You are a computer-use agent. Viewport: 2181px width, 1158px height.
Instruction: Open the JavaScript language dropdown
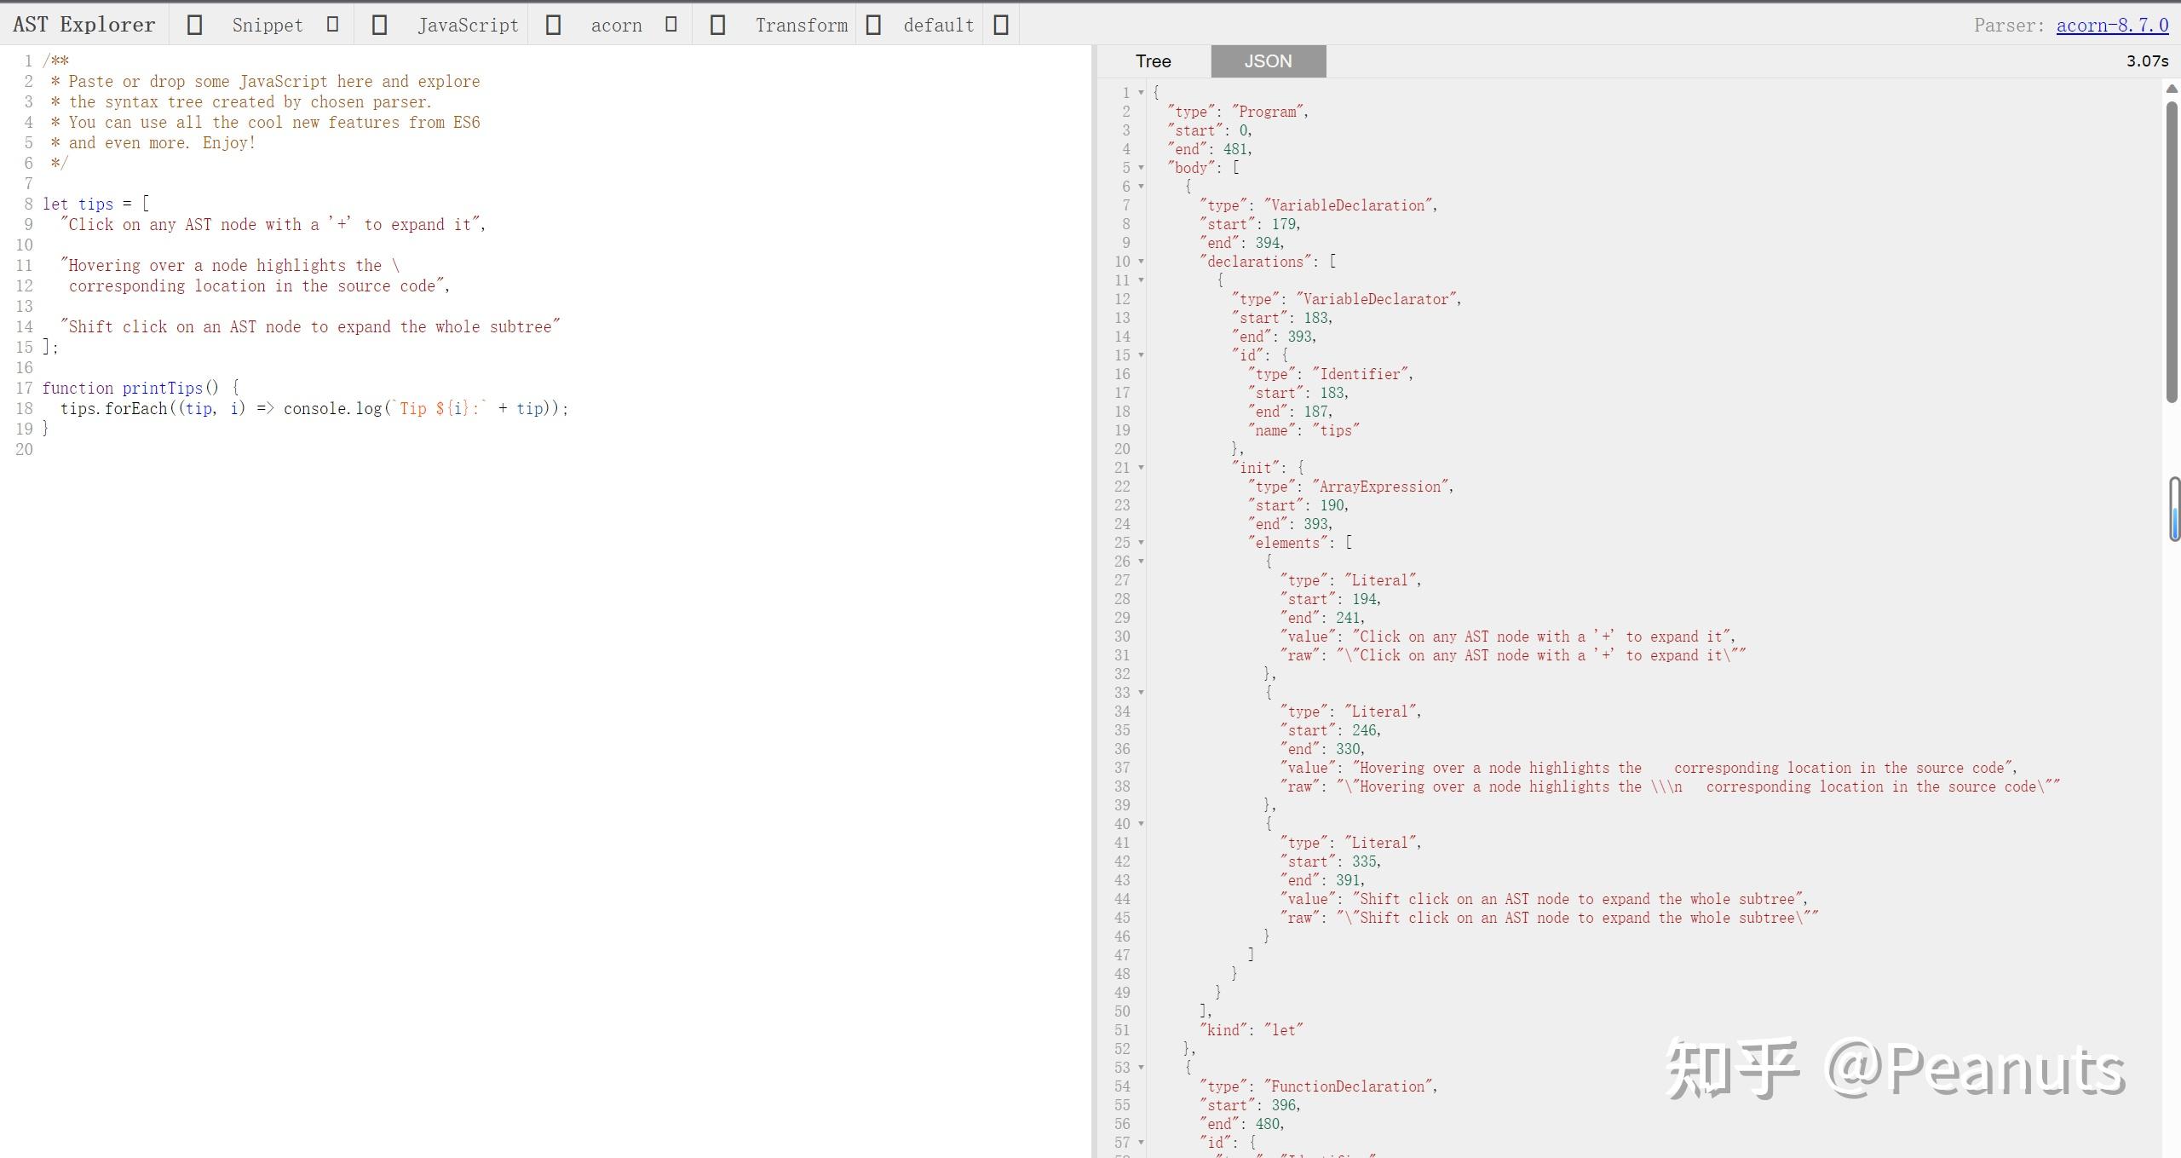point(467,26)
